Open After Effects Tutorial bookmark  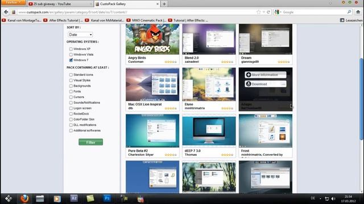[63, 20]
